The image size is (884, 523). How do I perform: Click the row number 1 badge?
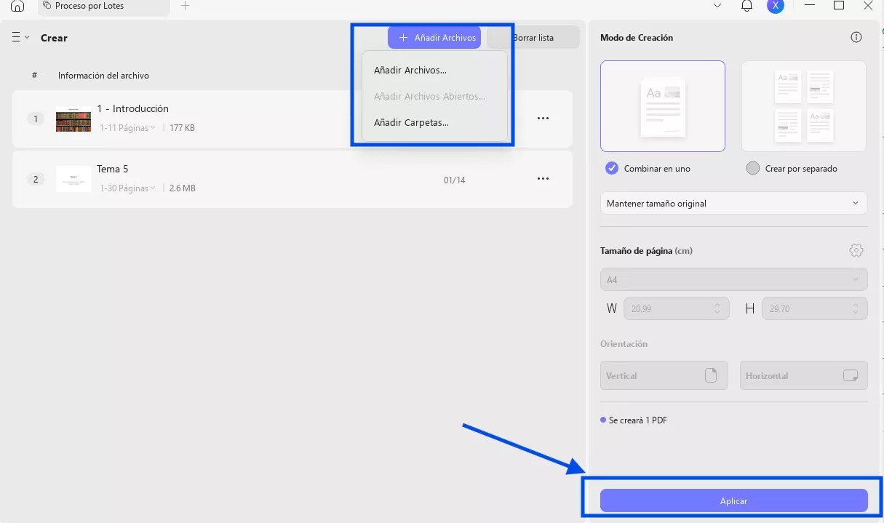[x=36, y=119]
